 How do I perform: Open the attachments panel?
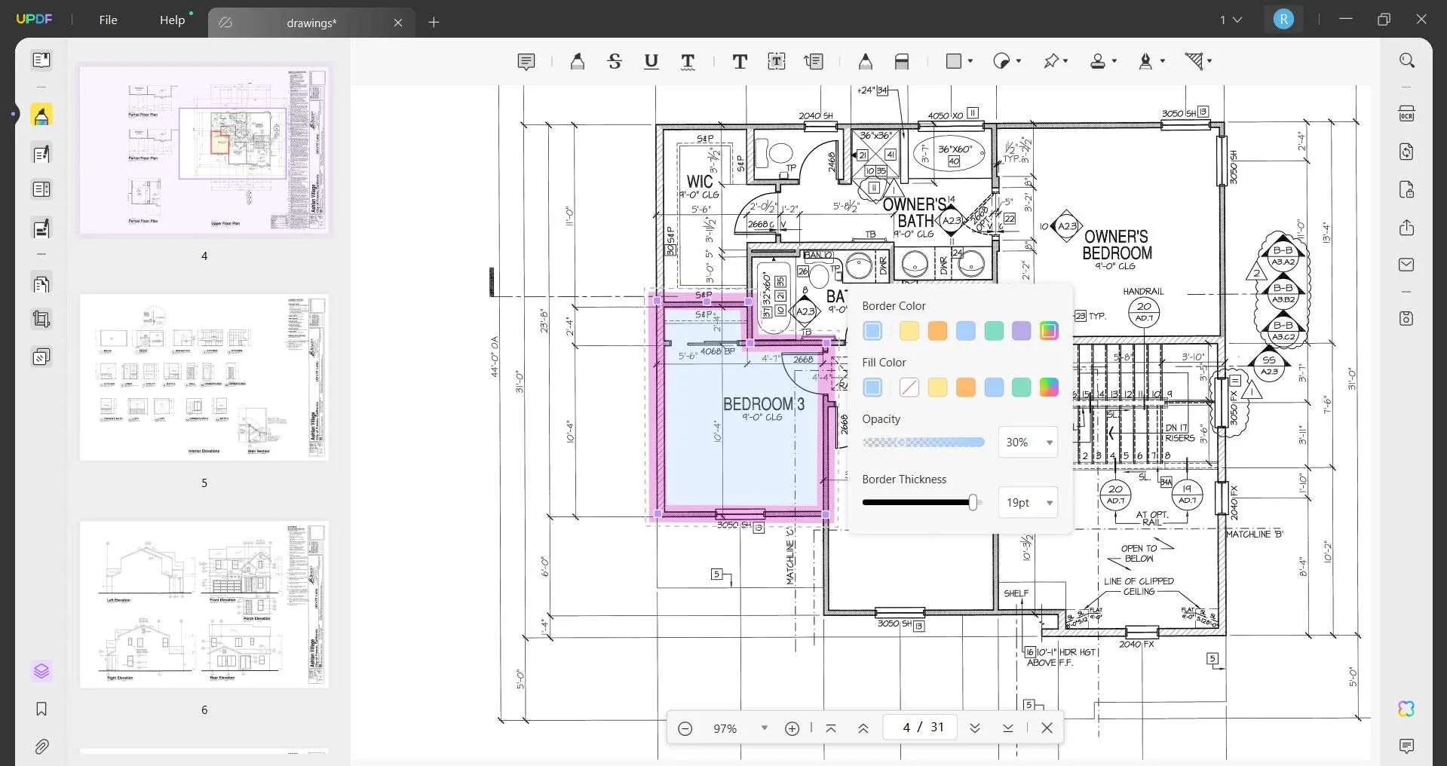click(41, 747)
